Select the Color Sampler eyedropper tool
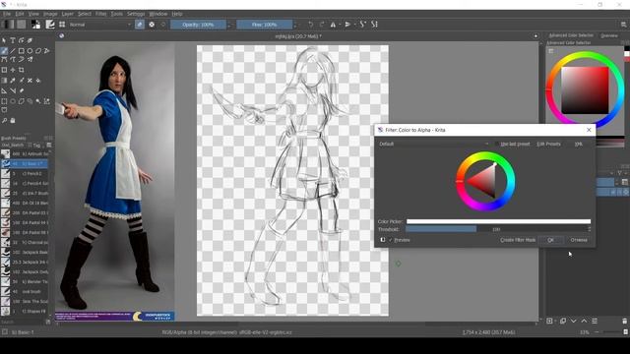The image size is (630, 354). pos(13,81)
